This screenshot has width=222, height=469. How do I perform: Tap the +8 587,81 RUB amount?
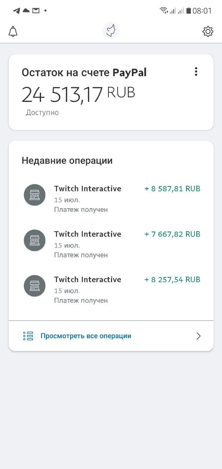click(x=172, y=189)
